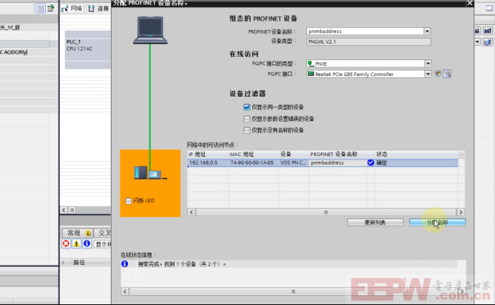Check 仅显示没有名称的设备 checkbox
The width and height of the screenshot is (495, 305).
247,130
